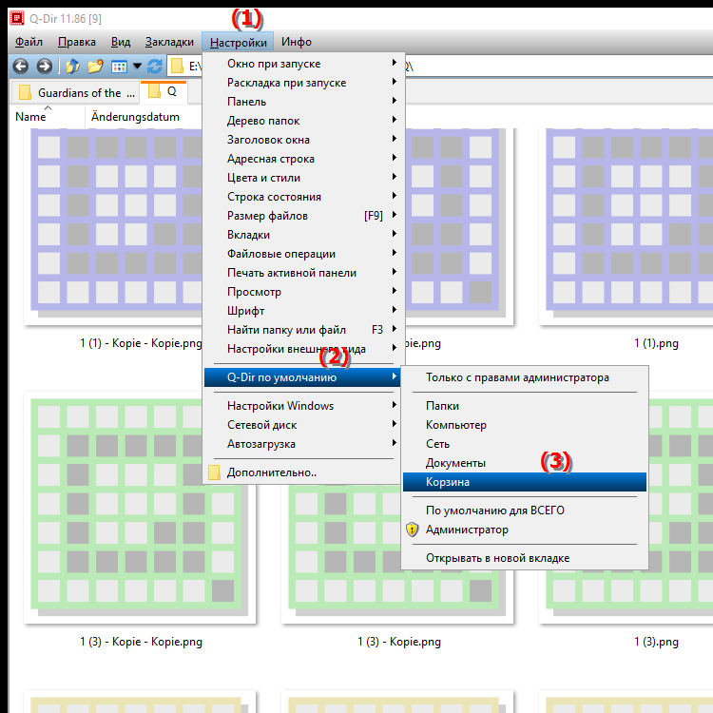Open the Размер файлов [F9] submenu

click(x=302, y=216)
